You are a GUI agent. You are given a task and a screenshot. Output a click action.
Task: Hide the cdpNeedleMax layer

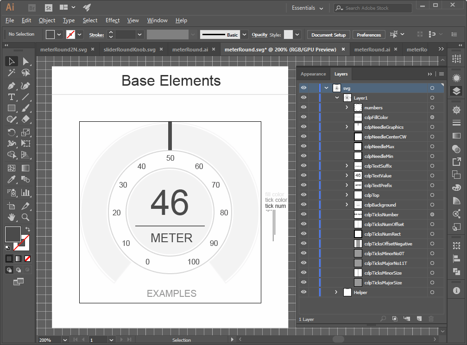[303, 147]
